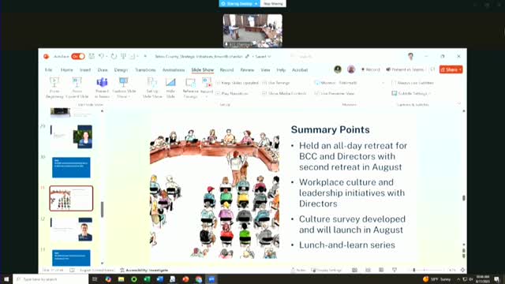Image resolution: width=505 pixels, height=284 pixels.
Task: Click Fit slide to window icon
Action: [x=462, y=270]
